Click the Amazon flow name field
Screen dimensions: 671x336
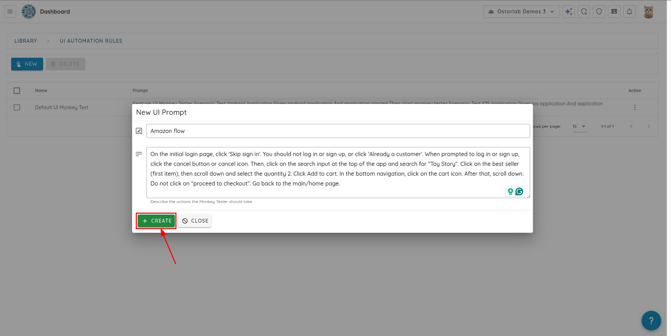pyautogui.click(x=338, y=131)
